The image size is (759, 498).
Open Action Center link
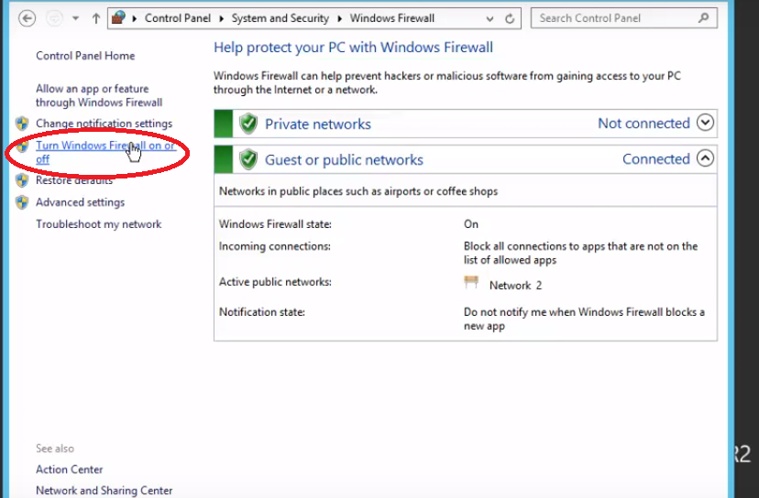(x=70, y=470)
